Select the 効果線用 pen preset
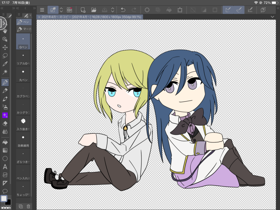 click(23, 140)
